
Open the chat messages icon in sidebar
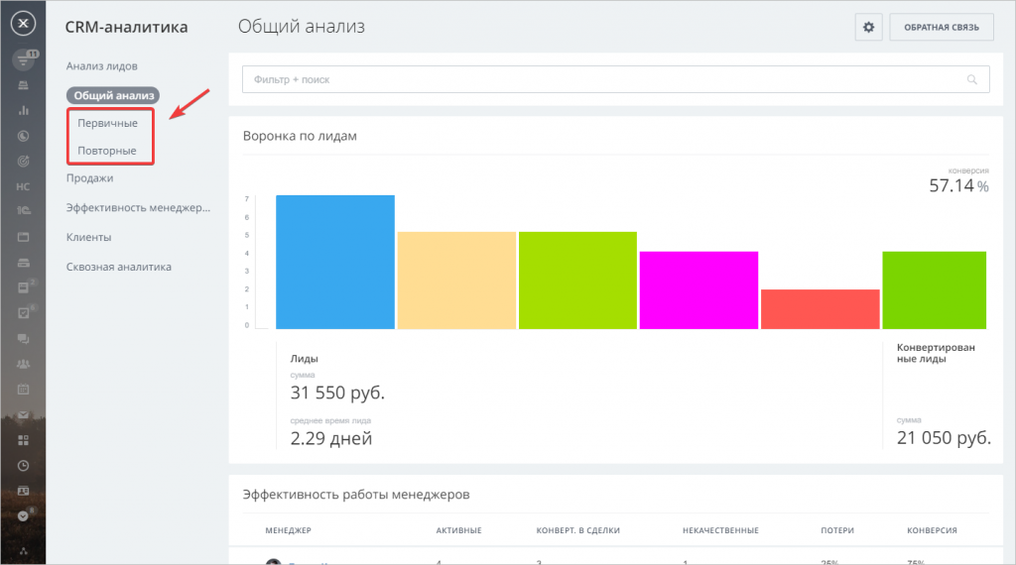24,338
